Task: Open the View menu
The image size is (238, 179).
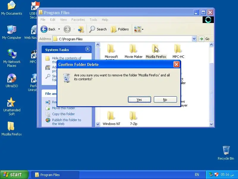Action: point(63,20)
